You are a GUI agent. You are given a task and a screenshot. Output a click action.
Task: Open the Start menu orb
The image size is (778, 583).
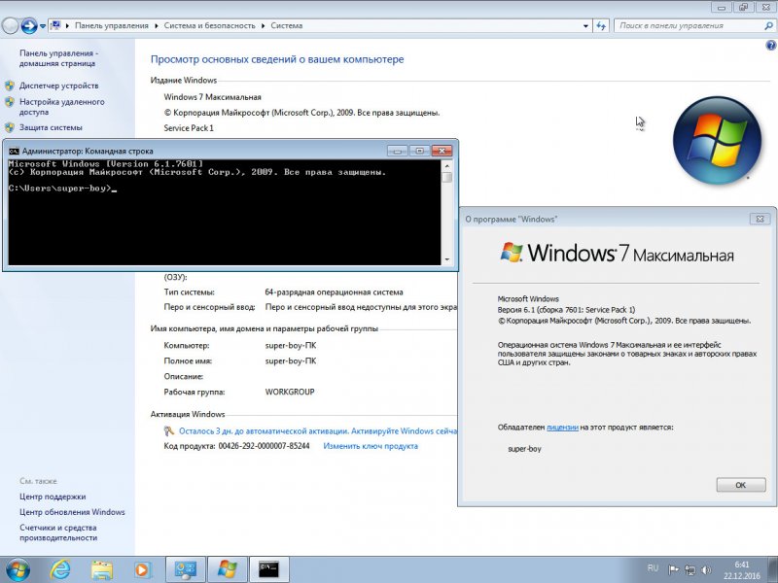(x=17, y=569)
